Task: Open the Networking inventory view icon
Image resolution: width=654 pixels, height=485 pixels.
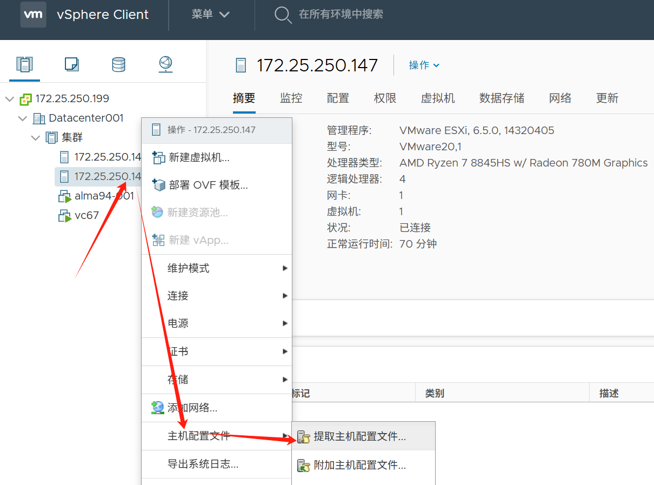Action: click(165, 64)
